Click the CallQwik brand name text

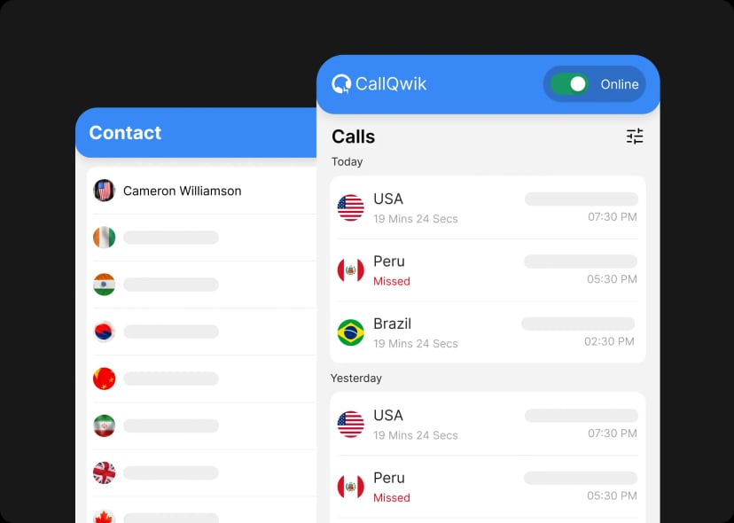[391, 84]
